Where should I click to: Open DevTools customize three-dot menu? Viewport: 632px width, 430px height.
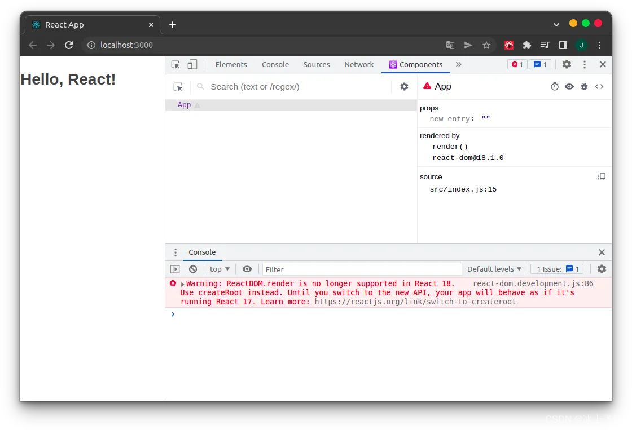(585, 64)
